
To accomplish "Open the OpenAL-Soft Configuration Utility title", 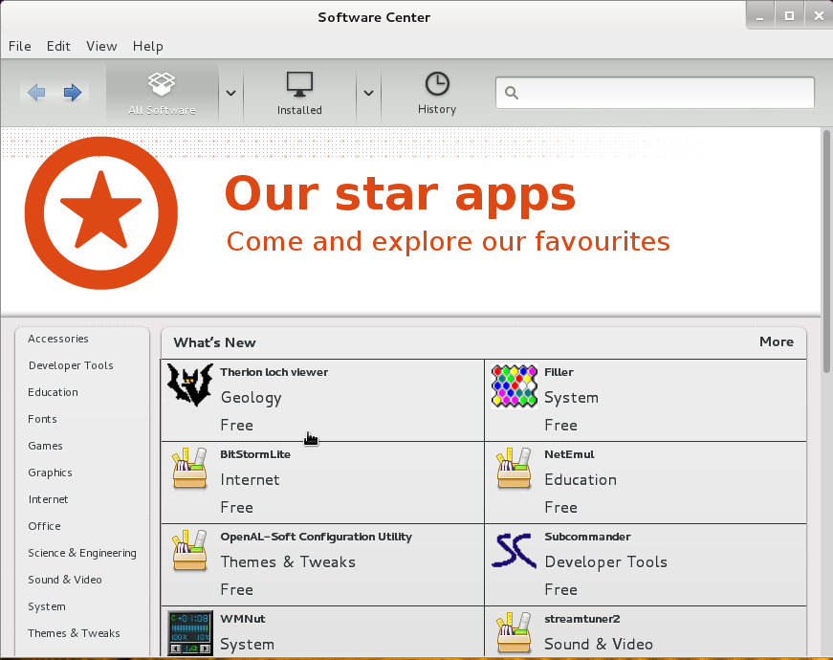I will (317, 538).
